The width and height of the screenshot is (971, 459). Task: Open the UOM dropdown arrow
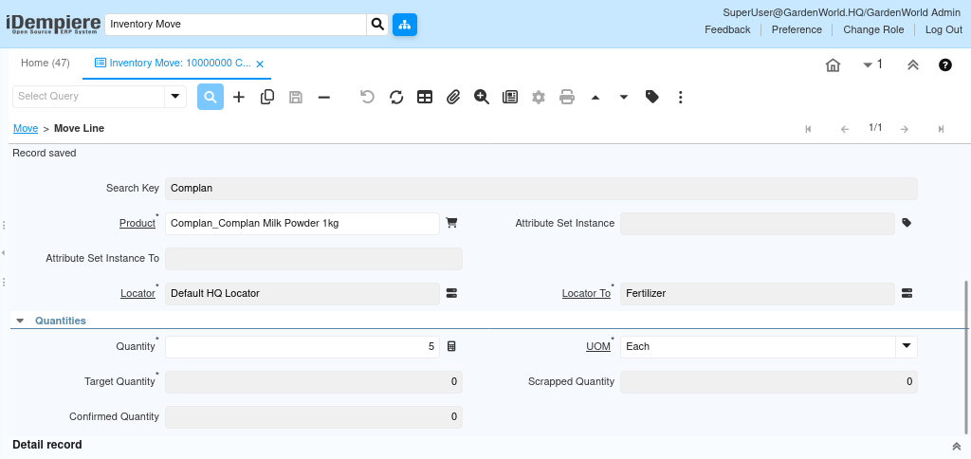coord(906,346)
